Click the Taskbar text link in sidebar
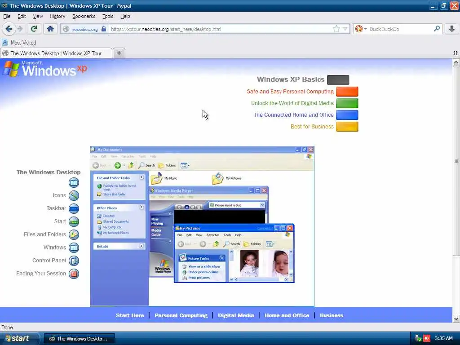 pos(56,208)
